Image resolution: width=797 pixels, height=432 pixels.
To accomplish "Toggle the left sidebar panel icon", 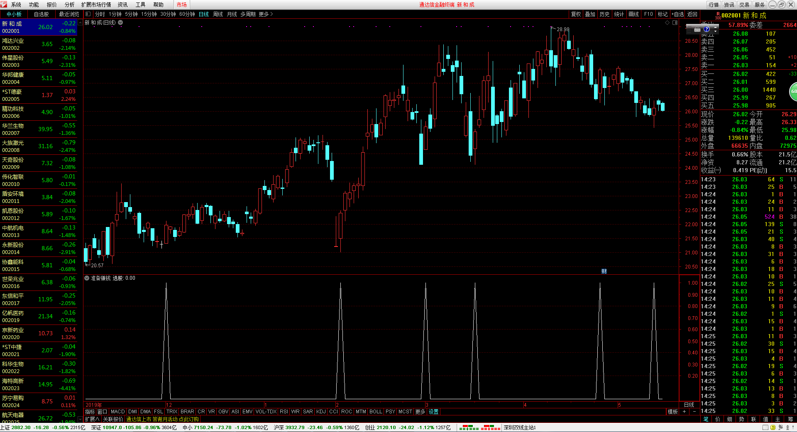I will pyautogui.click(x=88, y=14).
